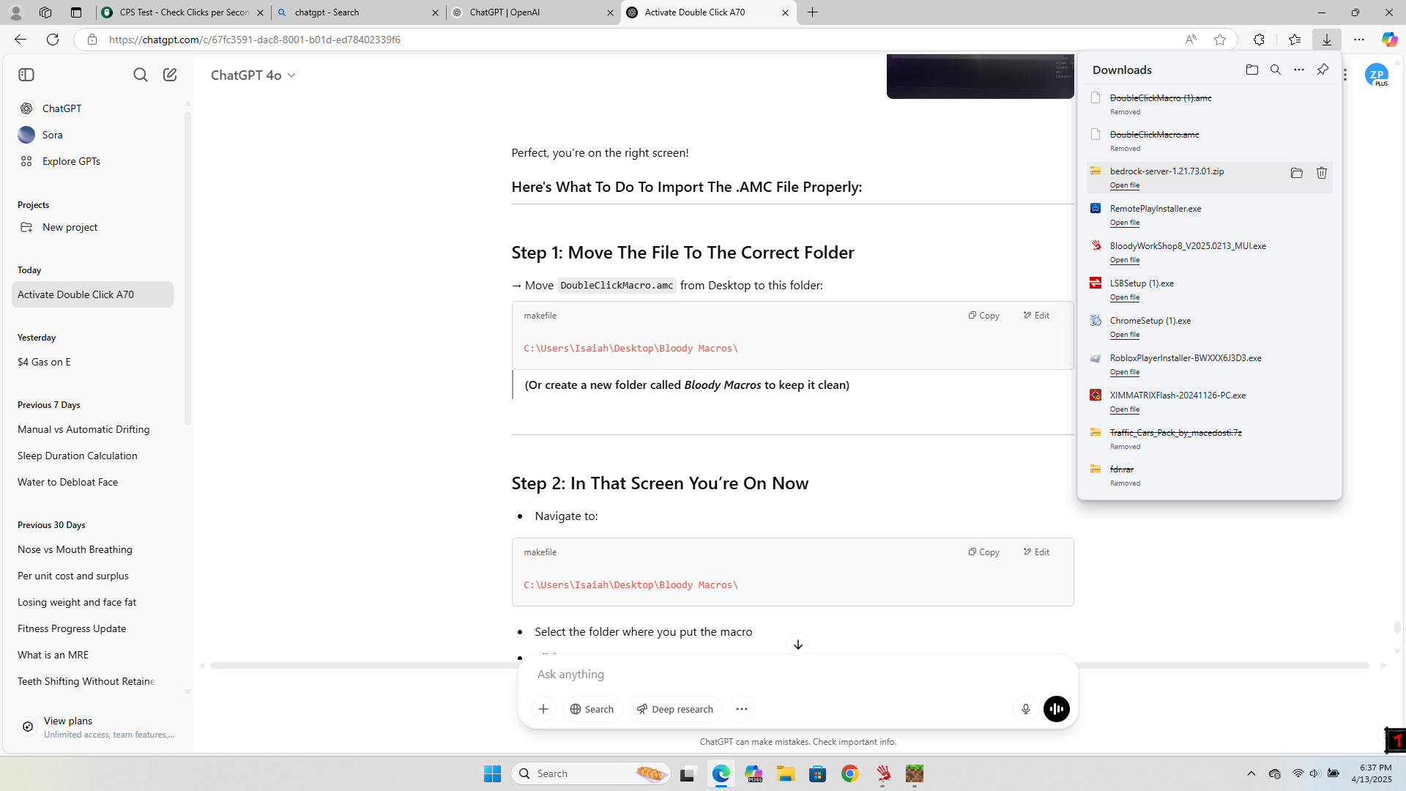Toggle the Deep research option
This screenshot has width=1406, height=791.
click(x=674, y=709)
